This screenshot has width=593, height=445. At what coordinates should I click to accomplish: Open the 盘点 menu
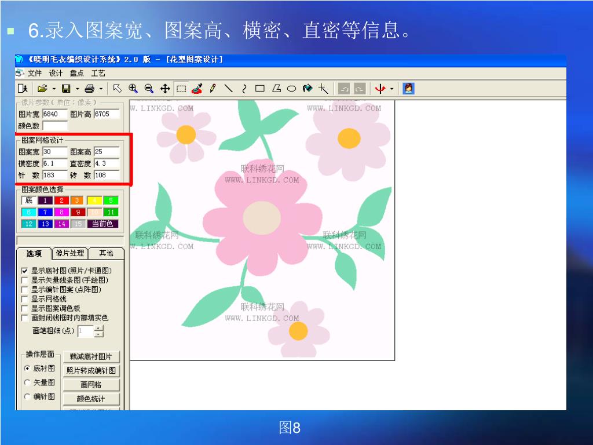[77, 73]
